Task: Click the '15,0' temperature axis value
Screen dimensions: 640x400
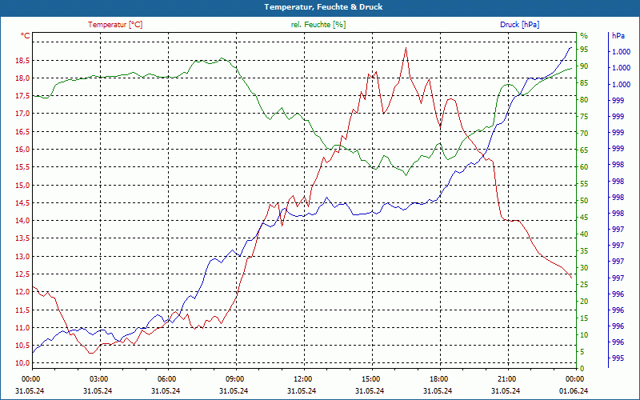Action: pyautogui.click(x=22, y=186)
